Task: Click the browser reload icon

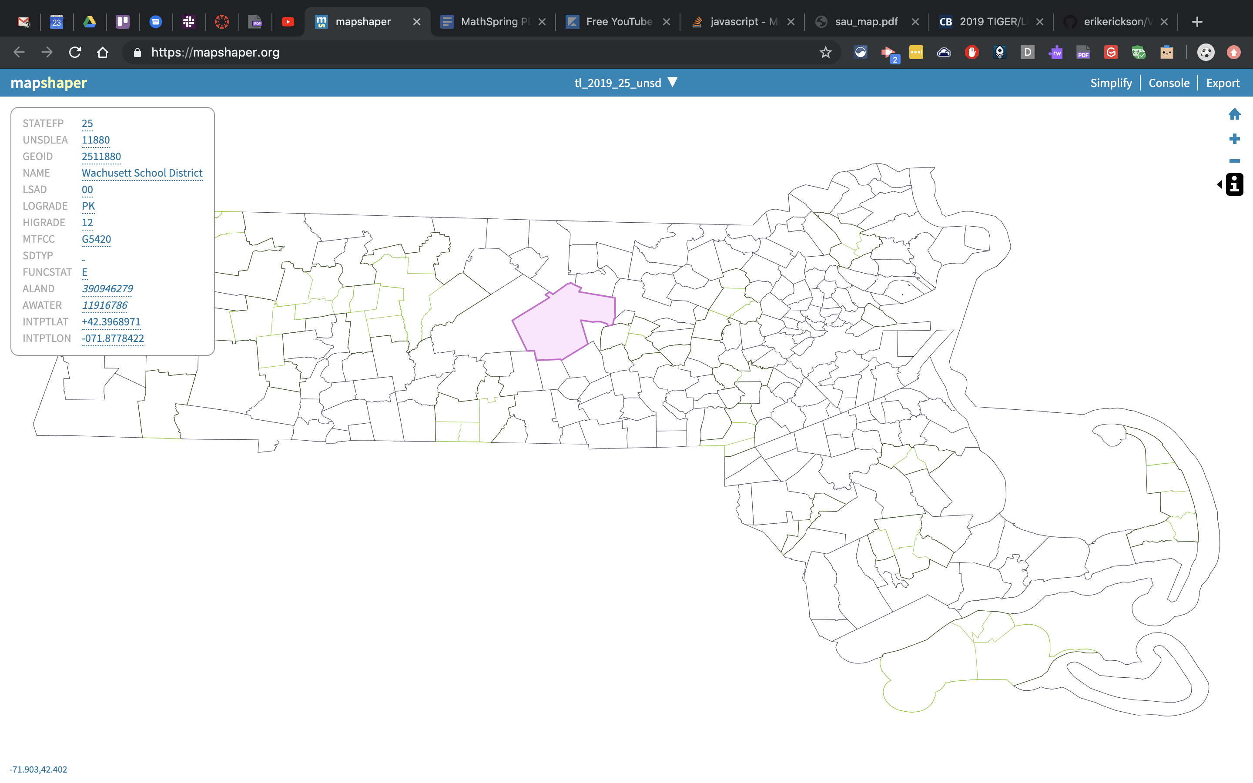Action: tap(74, 52)
